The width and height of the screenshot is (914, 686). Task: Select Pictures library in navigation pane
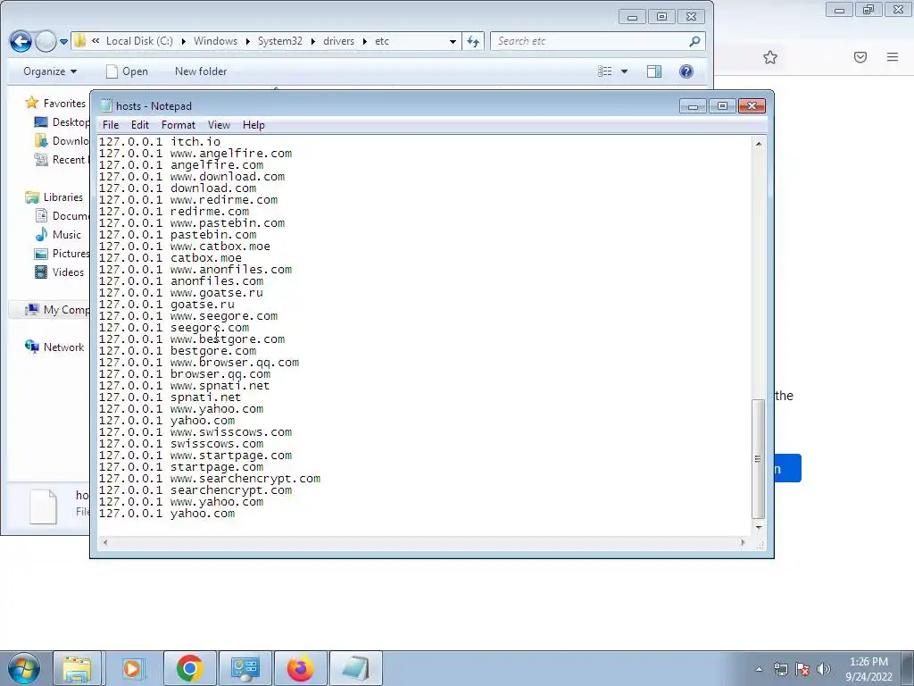point(62,253)
